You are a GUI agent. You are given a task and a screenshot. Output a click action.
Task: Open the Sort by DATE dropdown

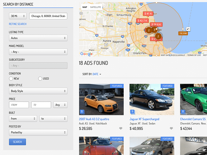coord(97,74)
